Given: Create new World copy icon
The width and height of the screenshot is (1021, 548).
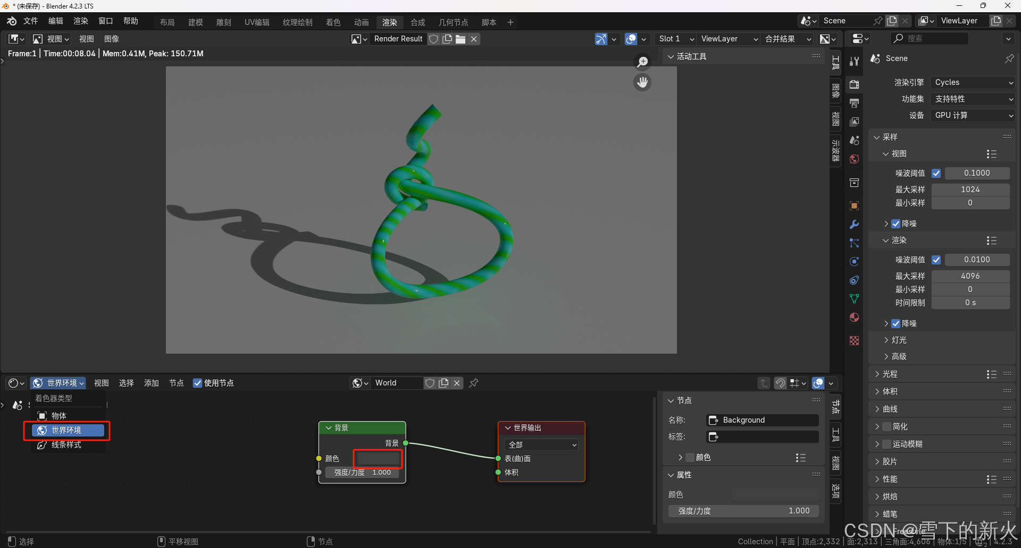Looking at the screenshot, I should (x=443, y=383).
